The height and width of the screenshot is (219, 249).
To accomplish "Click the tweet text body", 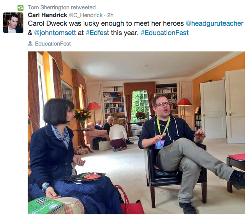I will point(136,28).
